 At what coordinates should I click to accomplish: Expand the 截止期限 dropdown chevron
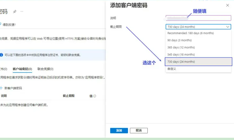click(228, 27)
